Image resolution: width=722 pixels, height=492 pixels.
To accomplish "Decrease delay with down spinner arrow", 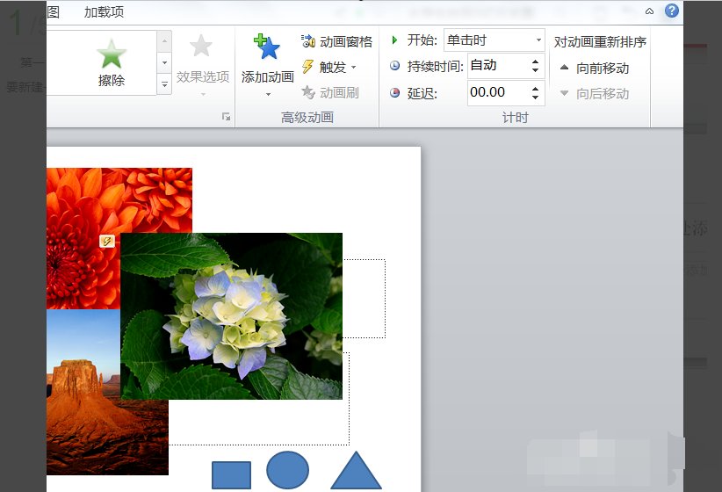I will tap(535, 98).
